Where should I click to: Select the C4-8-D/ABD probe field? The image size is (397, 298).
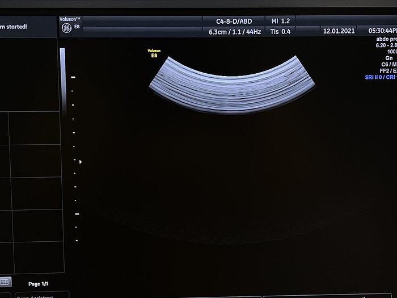tap(234, 22)
